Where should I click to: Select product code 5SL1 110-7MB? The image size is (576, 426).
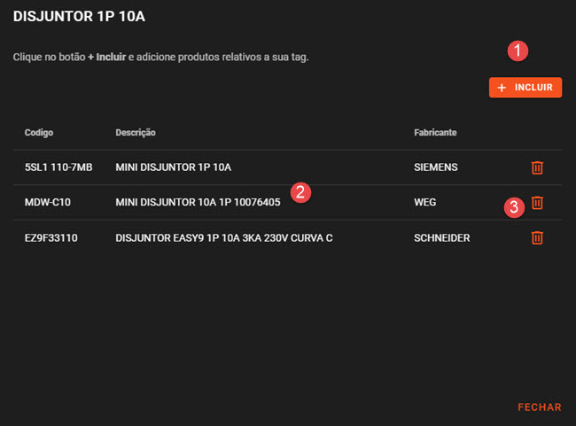tap(58, 167)
